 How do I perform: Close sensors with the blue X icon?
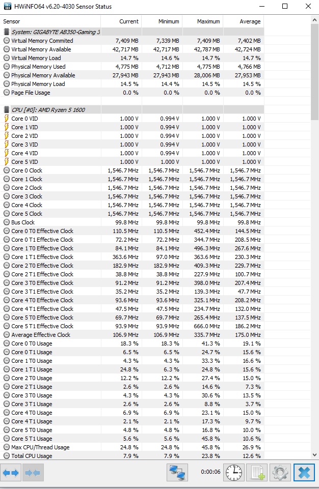click(304, 473)
